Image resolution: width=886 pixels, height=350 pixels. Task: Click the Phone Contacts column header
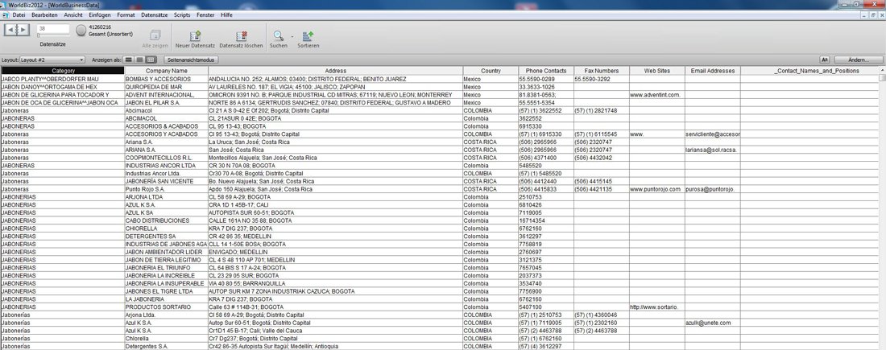[546, 71]
